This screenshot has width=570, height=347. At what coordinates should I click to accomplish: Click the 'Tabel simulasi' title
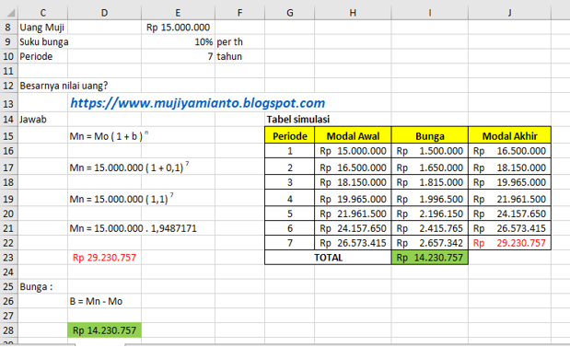[x=298, y=119]
